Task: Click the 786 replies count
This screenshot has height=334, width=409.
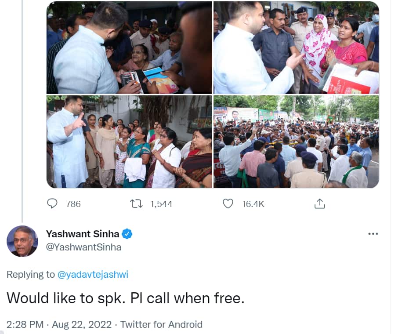Action: (73, 204)
